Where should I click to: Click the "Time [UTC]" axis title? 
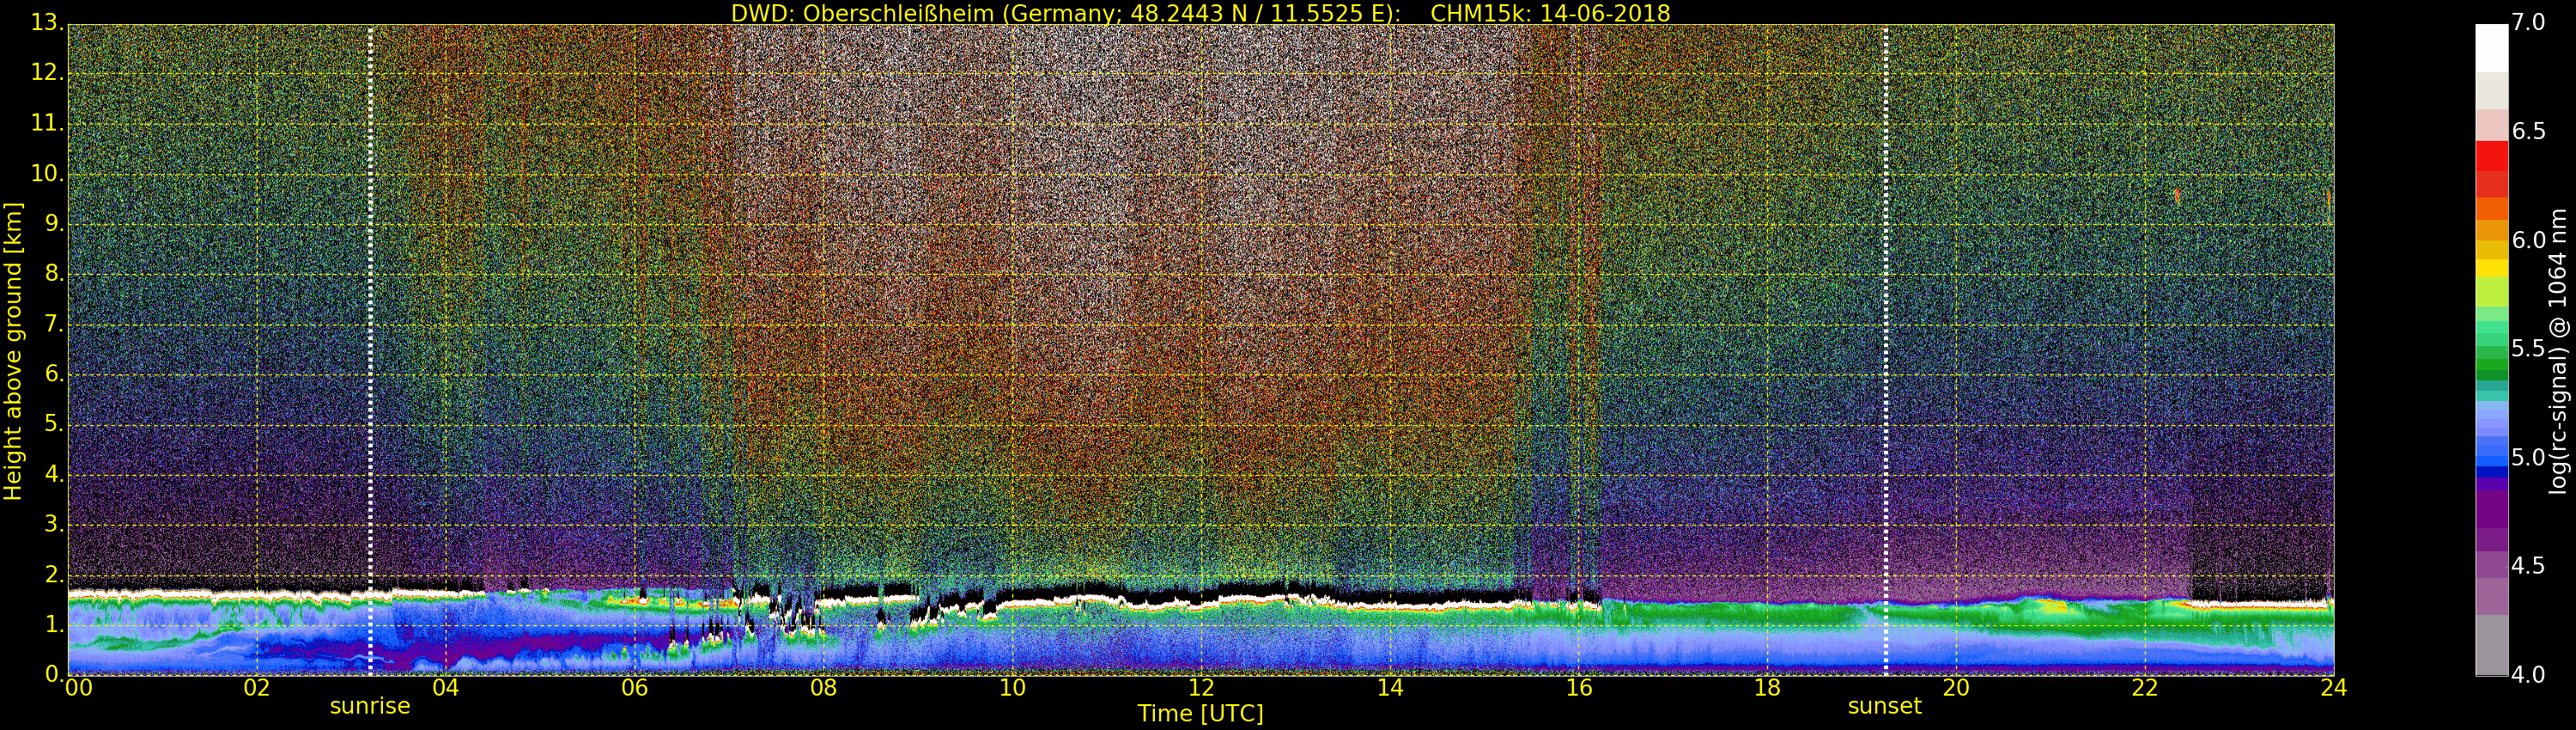(x=1200, y=714)
